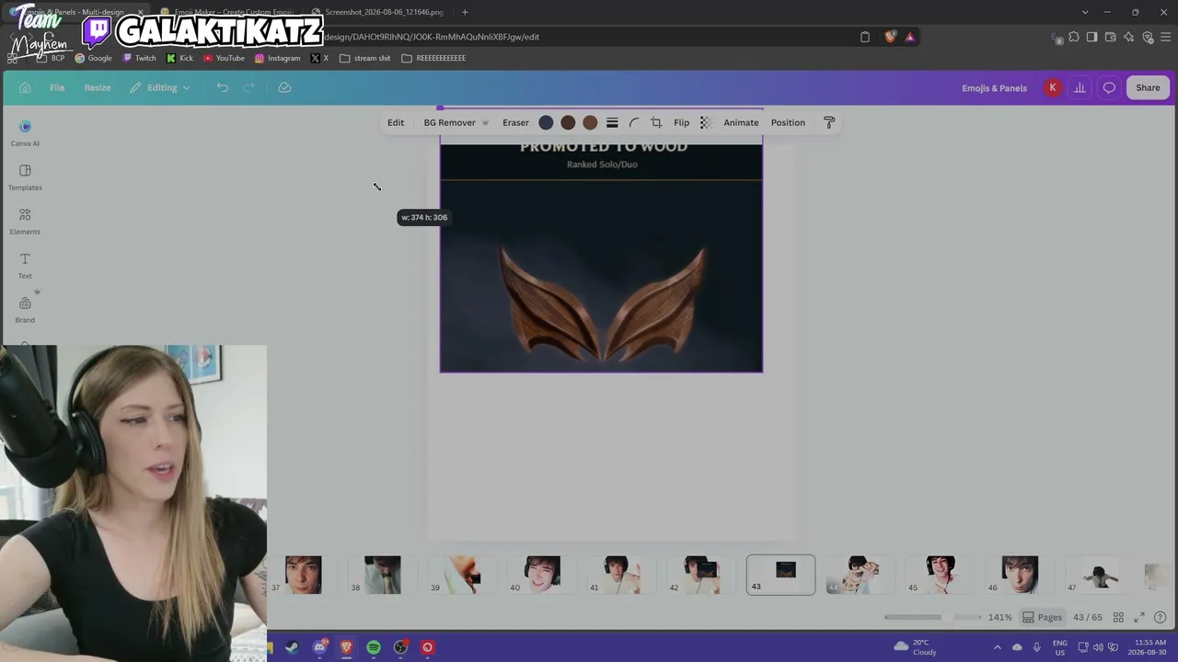
Task: Select the Eraser tool
Action: [515, 122]
